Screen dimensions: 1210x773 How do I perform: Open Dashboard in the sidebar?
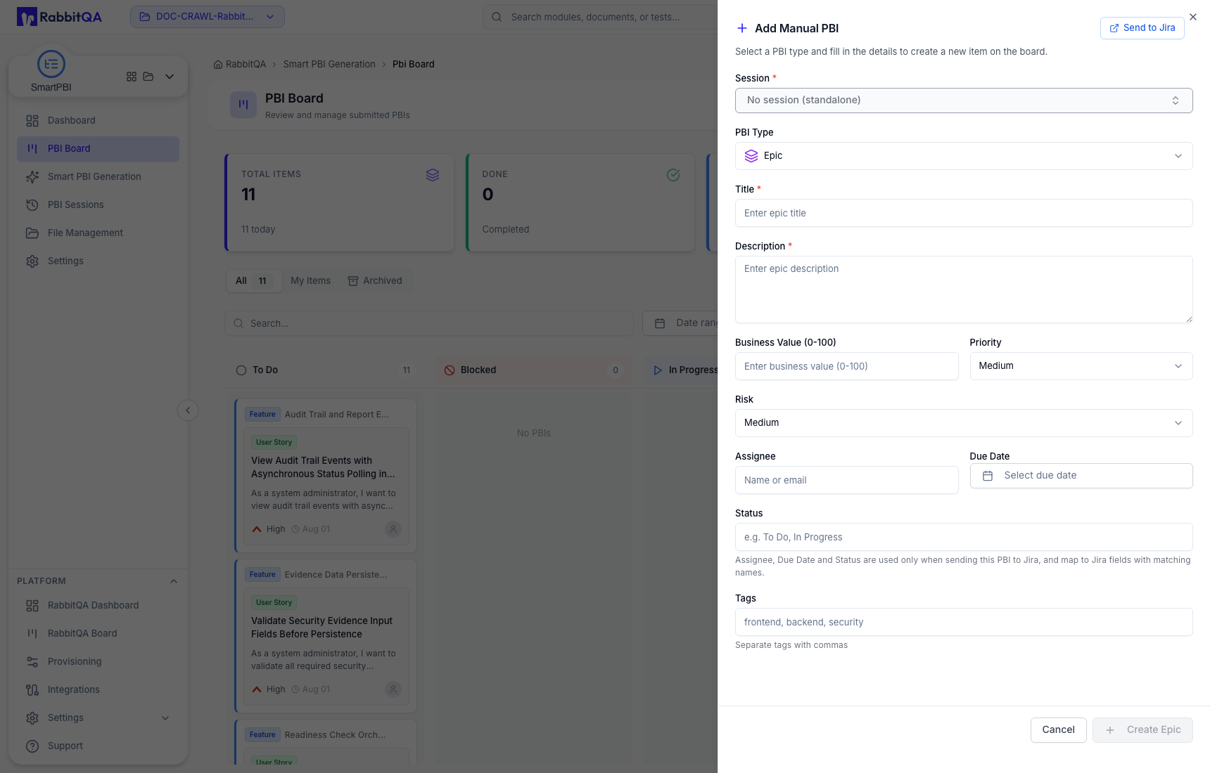tap(98, 121)
